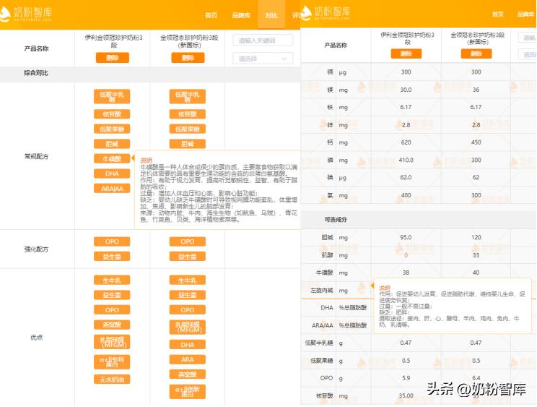Click OPO tag in 强化配方 新国标 column
Image resolution: width=537 pixels, height=407 pixels.
[x=188, y=241]
